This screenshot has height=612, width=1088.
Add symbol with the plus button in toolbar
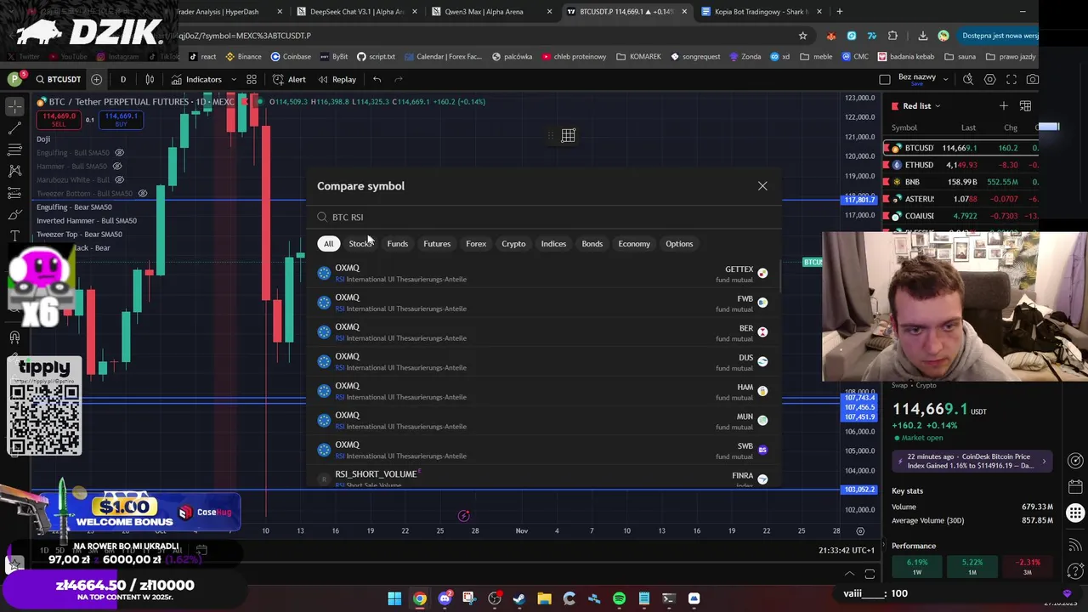click(96, 79)
